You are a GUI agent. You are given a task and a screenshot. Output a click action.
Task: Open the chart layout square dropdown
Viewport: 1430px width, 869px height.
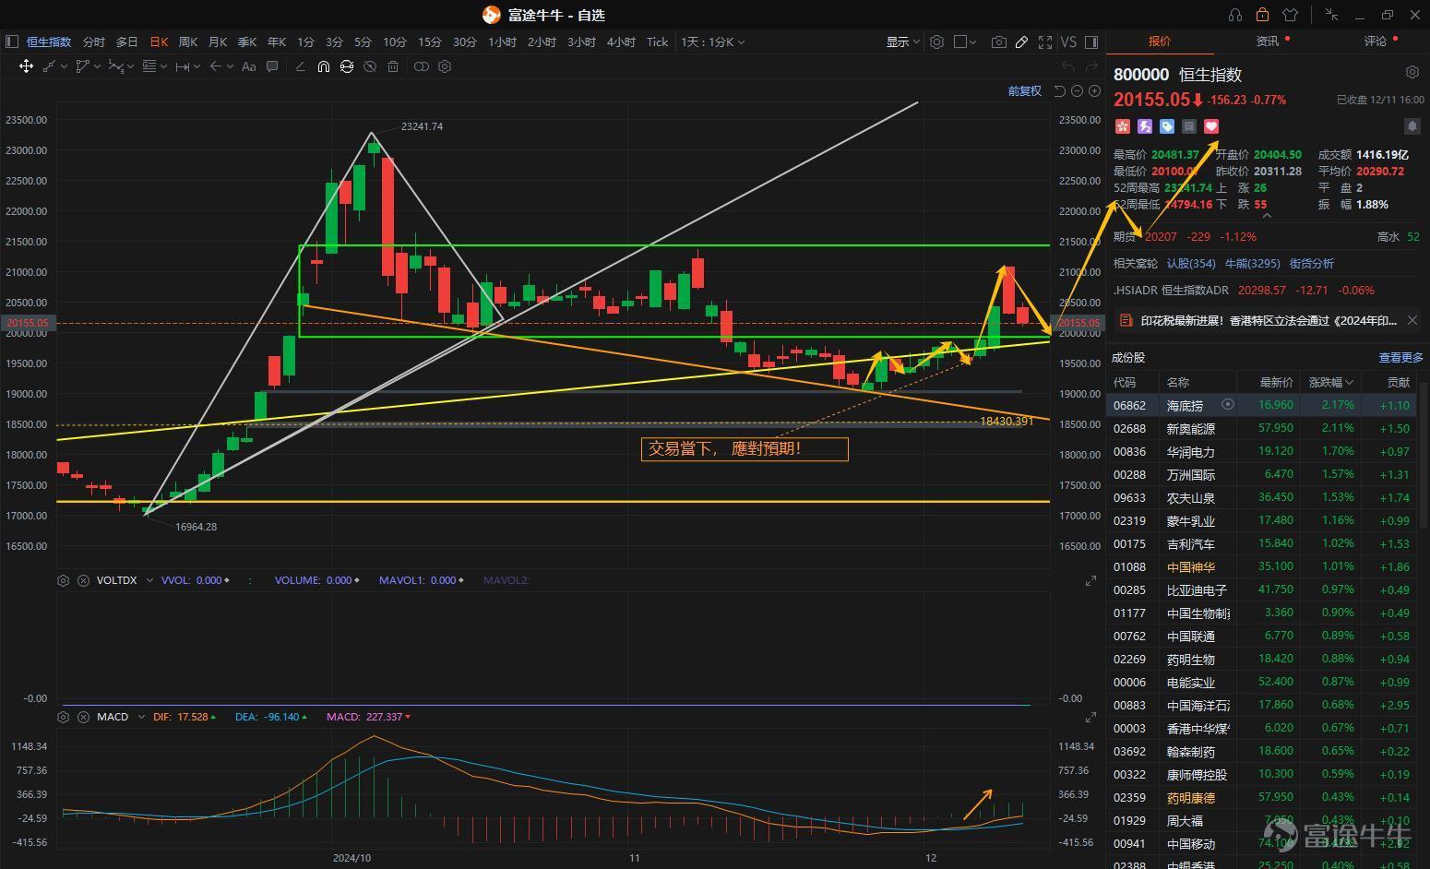[x=964, y=42]
